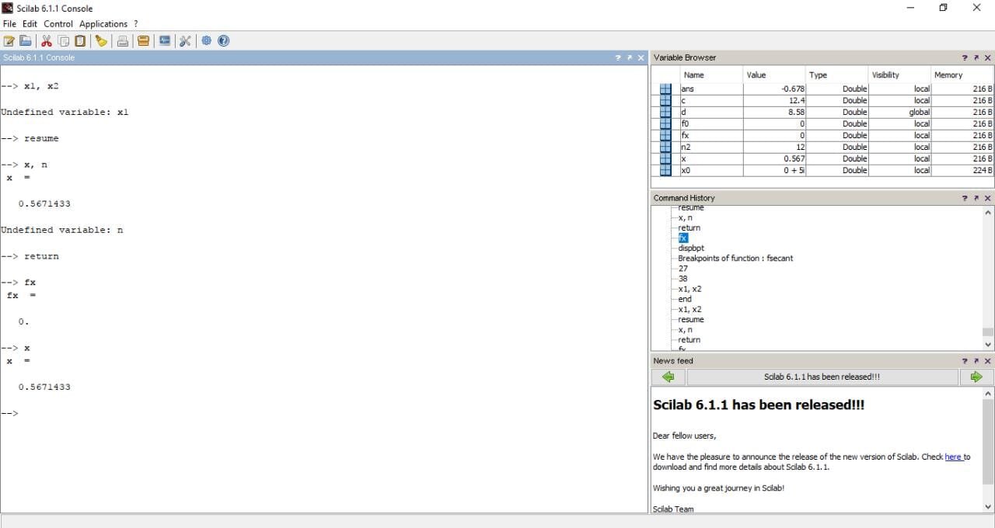Open the ATOMS module manager icon
This screenshot has height=528, width=995.
[x=143, y=41]
